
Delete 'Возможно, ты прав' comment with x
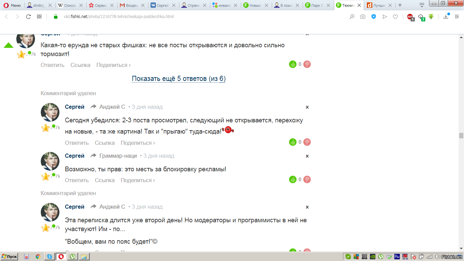pos(307,156)
